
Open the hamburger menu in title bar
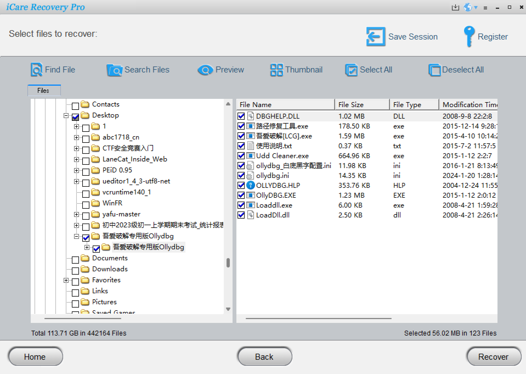coord(485,7)
